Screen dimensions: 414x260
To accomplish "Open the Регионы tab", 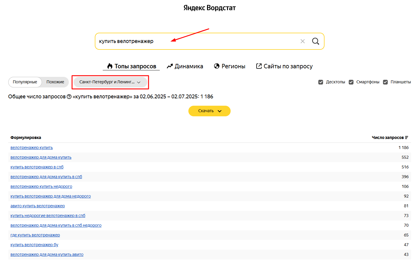I will coord(233,66).
